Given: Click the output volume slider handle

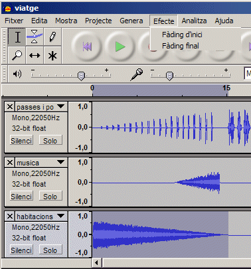Looking at the screenshot, I should tap(81, 76).
